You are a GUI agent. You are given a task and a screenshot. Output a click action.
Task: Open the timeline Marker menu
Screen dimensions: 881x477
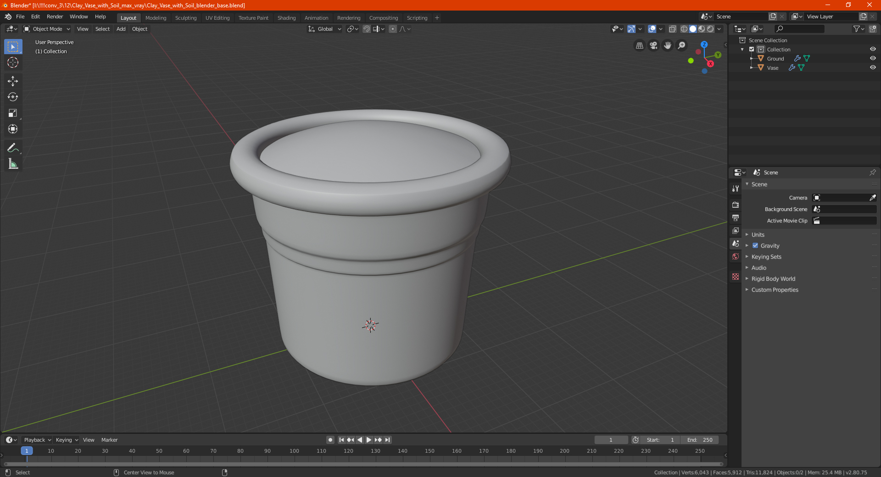pyautogui.click(x=109, y=440)
